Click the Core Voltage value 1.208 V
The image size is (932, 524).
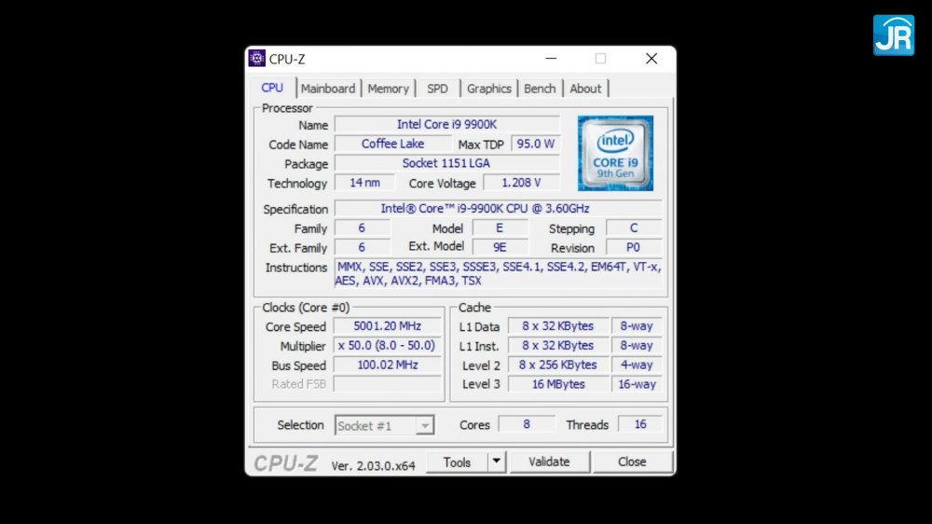[521, 183]
